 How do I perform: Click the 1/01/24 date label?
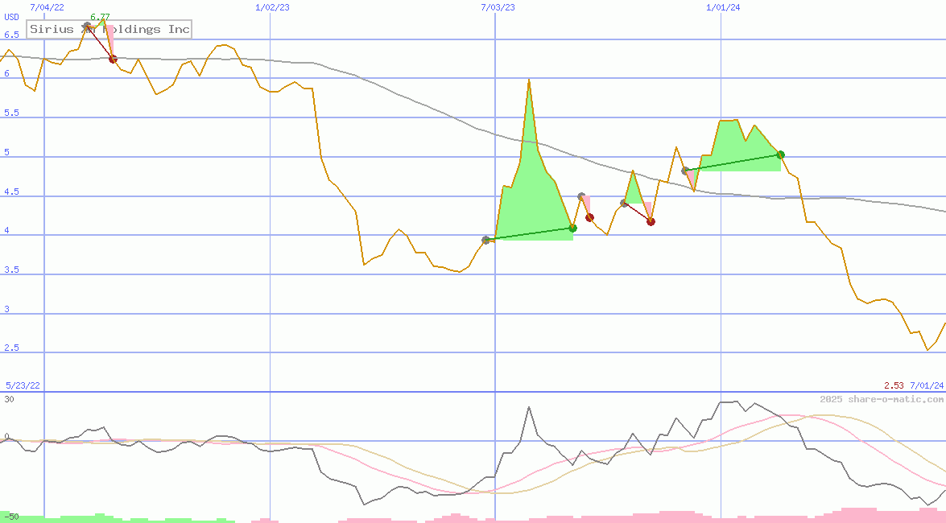point(723,7)
